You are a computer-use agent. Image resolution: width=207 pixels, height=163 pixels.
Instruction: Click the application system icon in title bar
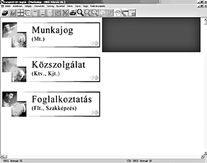click(2, 2)
